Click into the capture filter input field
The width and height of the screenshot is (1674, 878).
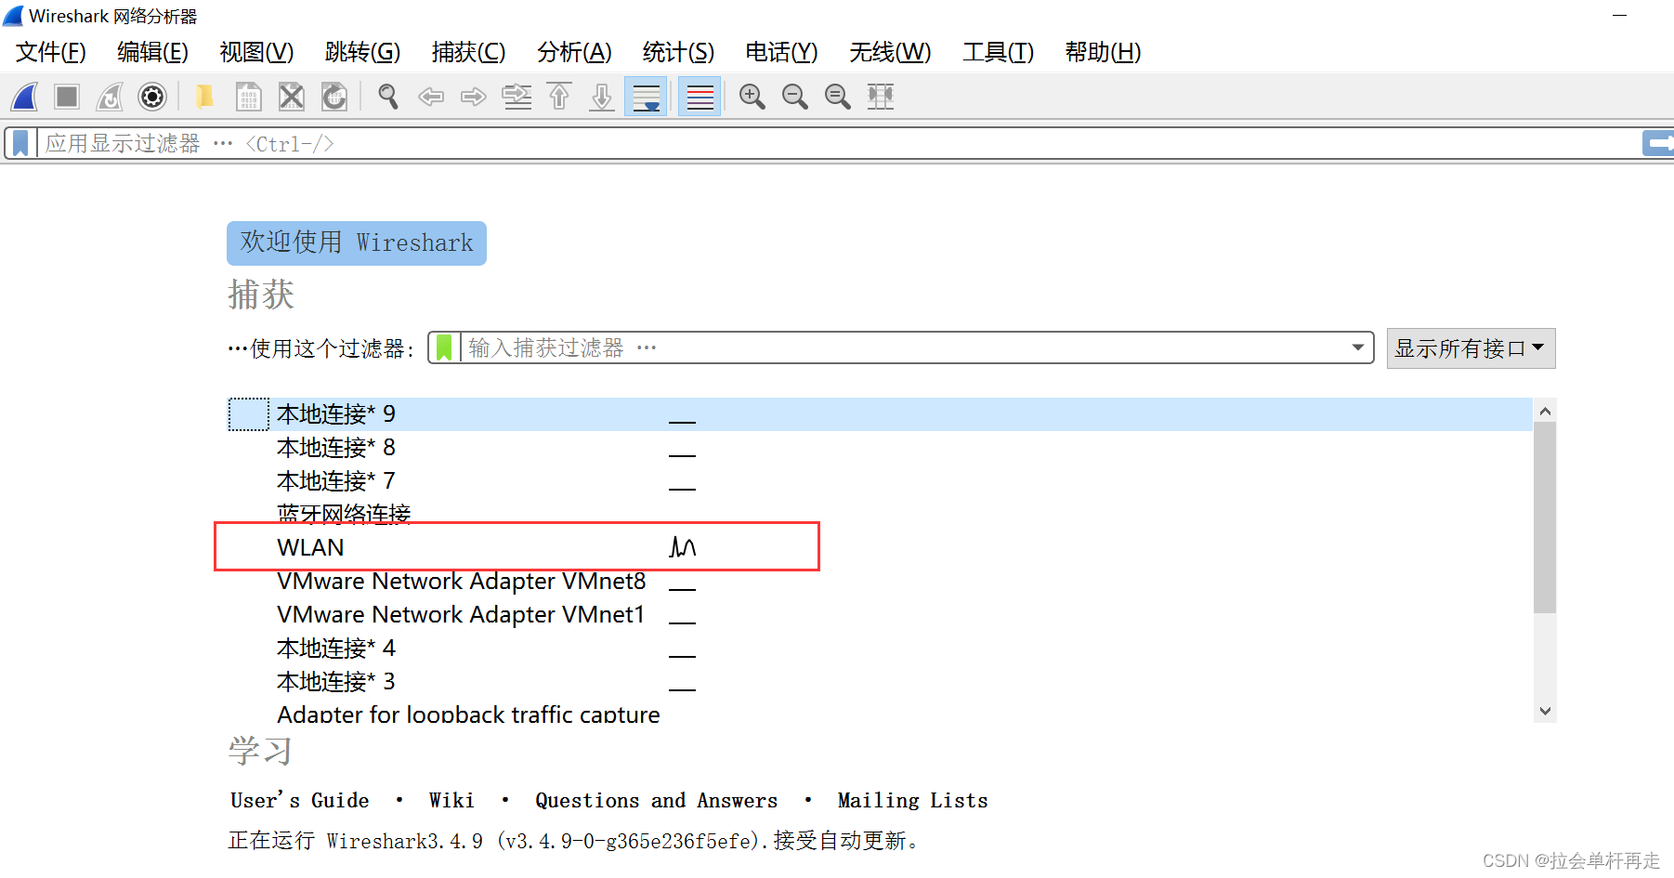pyautogui.click(x=901, y=347)
